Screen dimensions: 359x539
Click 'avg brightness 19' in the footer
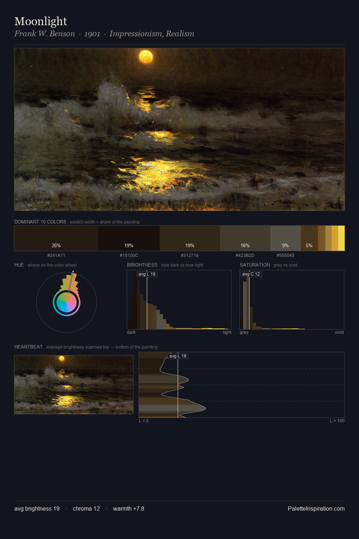click(x=37, y=508)
